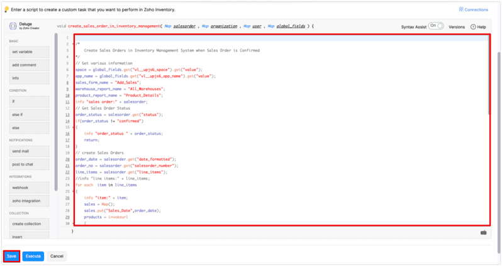Select the 'set variable' snippet
The image size is (502, 266).
pos(28,51)
